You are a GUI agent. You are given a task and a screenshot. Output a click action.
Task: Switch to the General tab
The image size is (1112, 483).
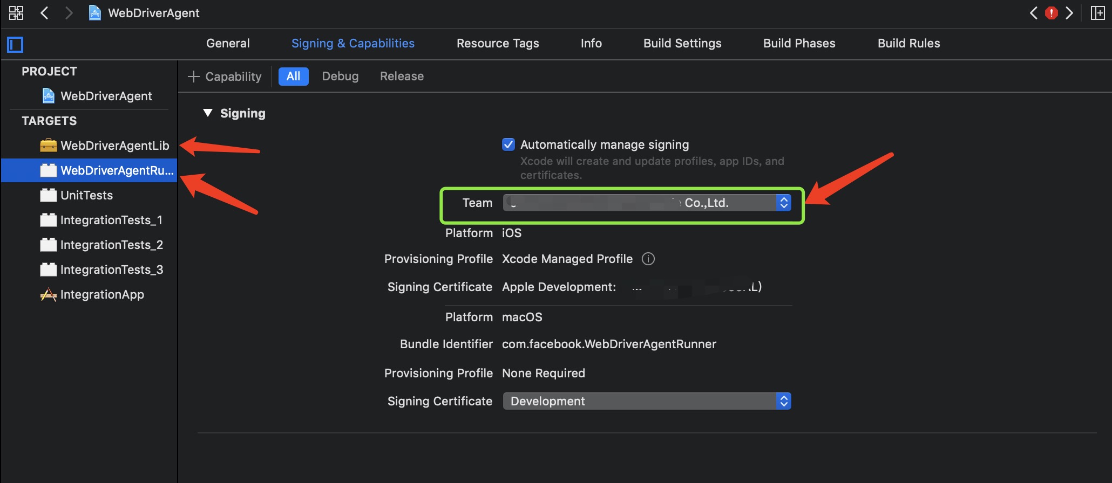pyautogui.click(x=228, y=43)
